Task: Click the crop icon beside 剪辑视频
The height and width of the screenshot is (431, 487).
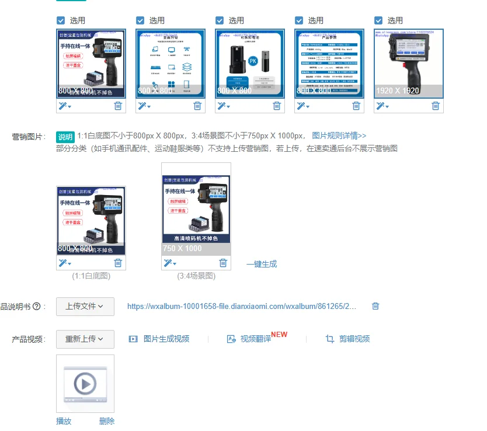Action: [330, 339]
